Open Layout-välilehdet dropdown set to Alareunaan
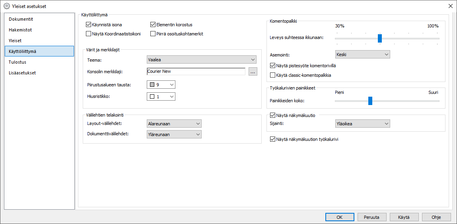 tap(174, 124)
